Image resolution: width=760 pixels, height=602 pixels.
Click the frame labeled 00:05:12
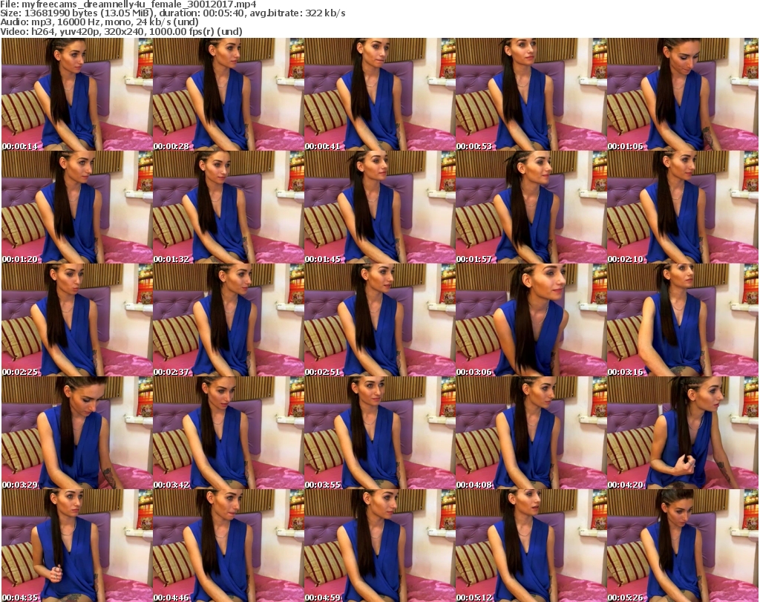531,546
